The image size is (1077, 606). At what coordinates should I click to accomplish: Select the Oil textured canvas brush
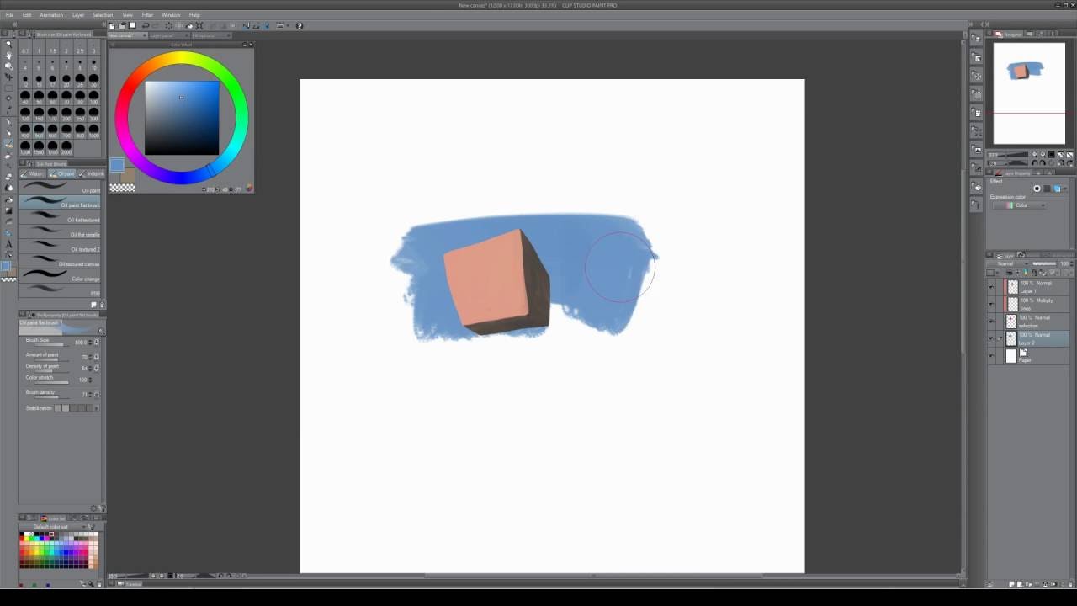60,261
